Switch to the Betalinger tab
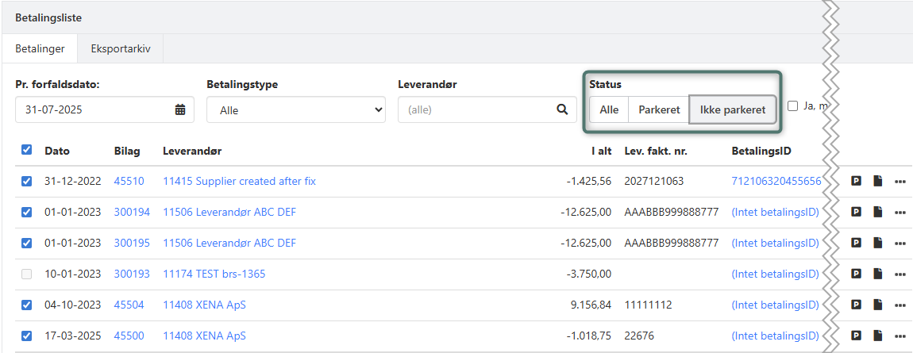The height and width of the screenshot is (353, 913). coord(40,48)
